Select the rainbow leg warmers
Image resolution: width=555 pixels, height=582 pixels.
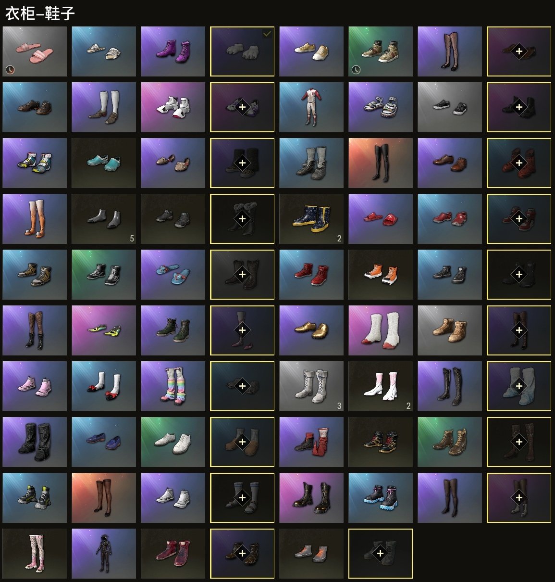click(x=173, y=386)
